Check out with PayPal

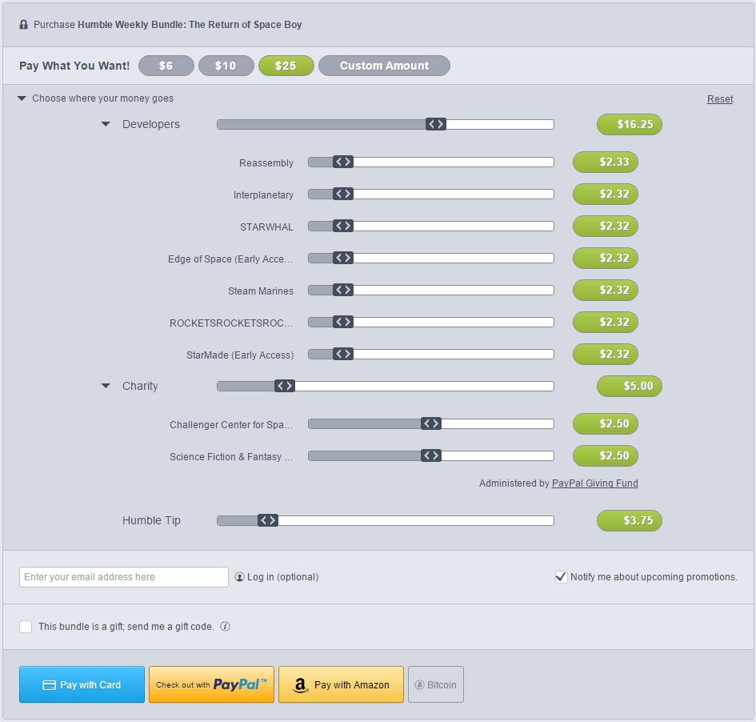click(211, 685)
